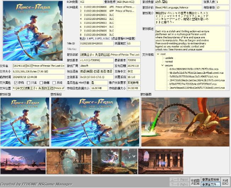This screenshot has width=231, height=188.
Task: Close the window with 关闭 (ESC) button
Action: pyautogui.click(x=225, y=182)
